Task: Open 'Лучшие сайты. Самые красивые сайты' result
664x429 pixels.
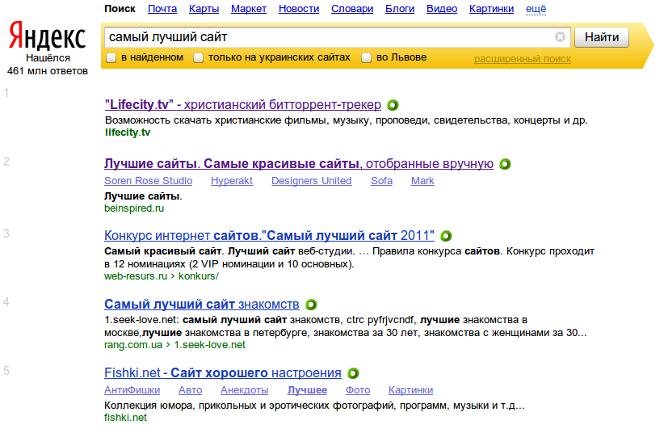Action: click(299, 163)
